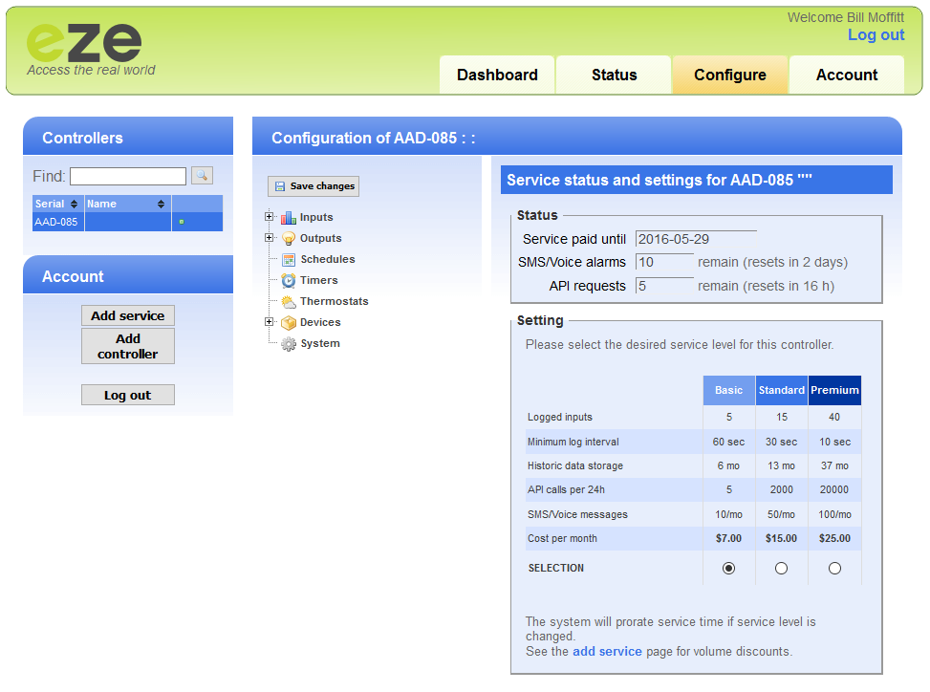The width and height of the screenshot is (930, 692).
Task: Expand the Outputs tree node
Action: point(270,238)
